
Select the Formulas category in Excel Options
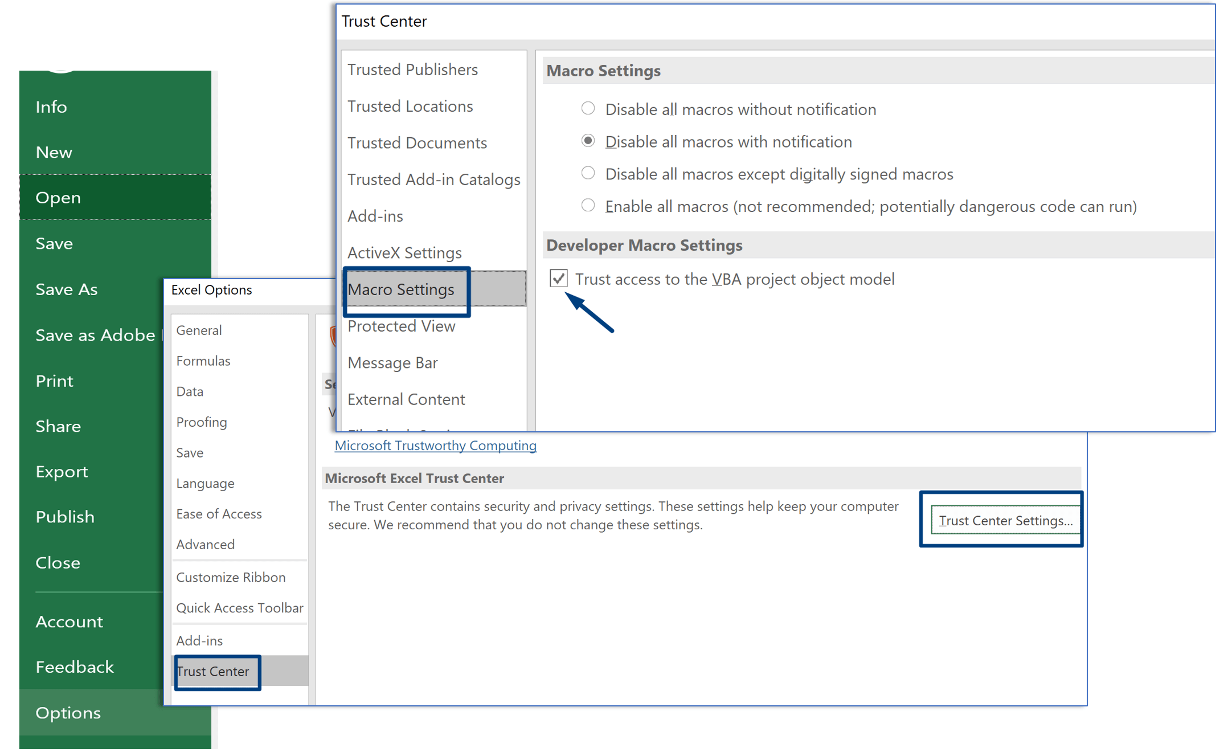[x=203, y=360]
